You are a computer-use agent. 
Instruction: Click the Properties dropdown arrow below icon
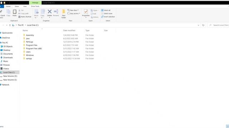86,17
